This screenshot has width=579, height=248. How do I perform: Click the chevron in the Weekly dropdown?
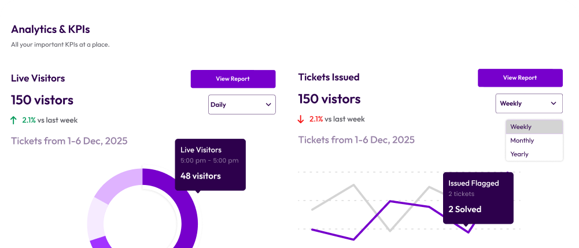click(x=554, y=103)
